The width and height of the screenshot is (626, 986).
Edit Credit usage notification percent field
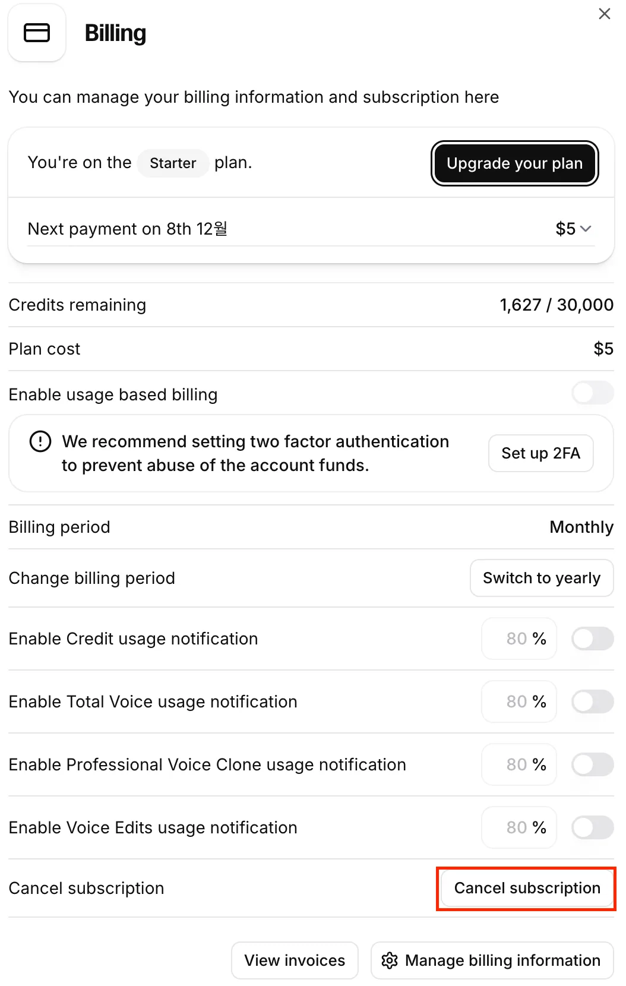519,639
